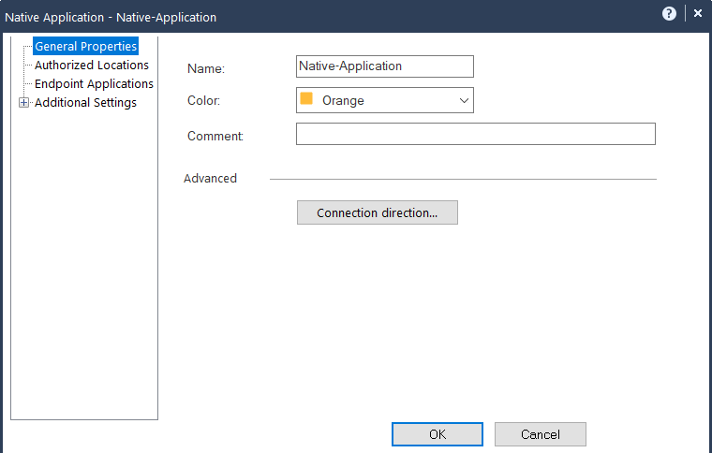Select the Additional Settings tree node
The image size is (712, 453).
click(x=85, y=103)
